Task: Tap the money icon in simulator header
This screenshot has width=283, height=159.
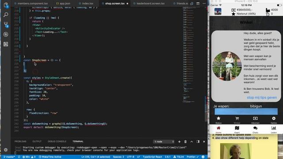Action: (233, 10)
